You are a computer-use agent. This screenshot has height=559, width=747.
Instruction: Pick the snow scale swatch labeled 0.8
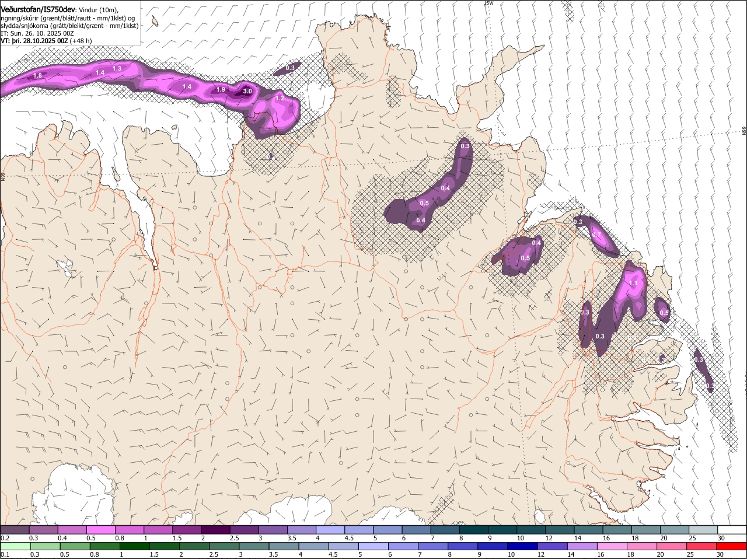129,529
